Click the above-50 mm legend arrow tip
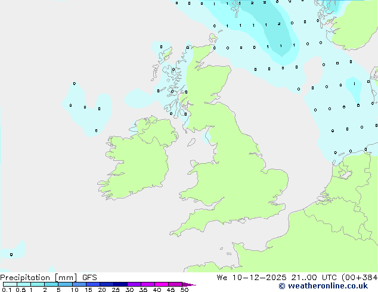The image size is (378, 292). click(x=189, y=284)
